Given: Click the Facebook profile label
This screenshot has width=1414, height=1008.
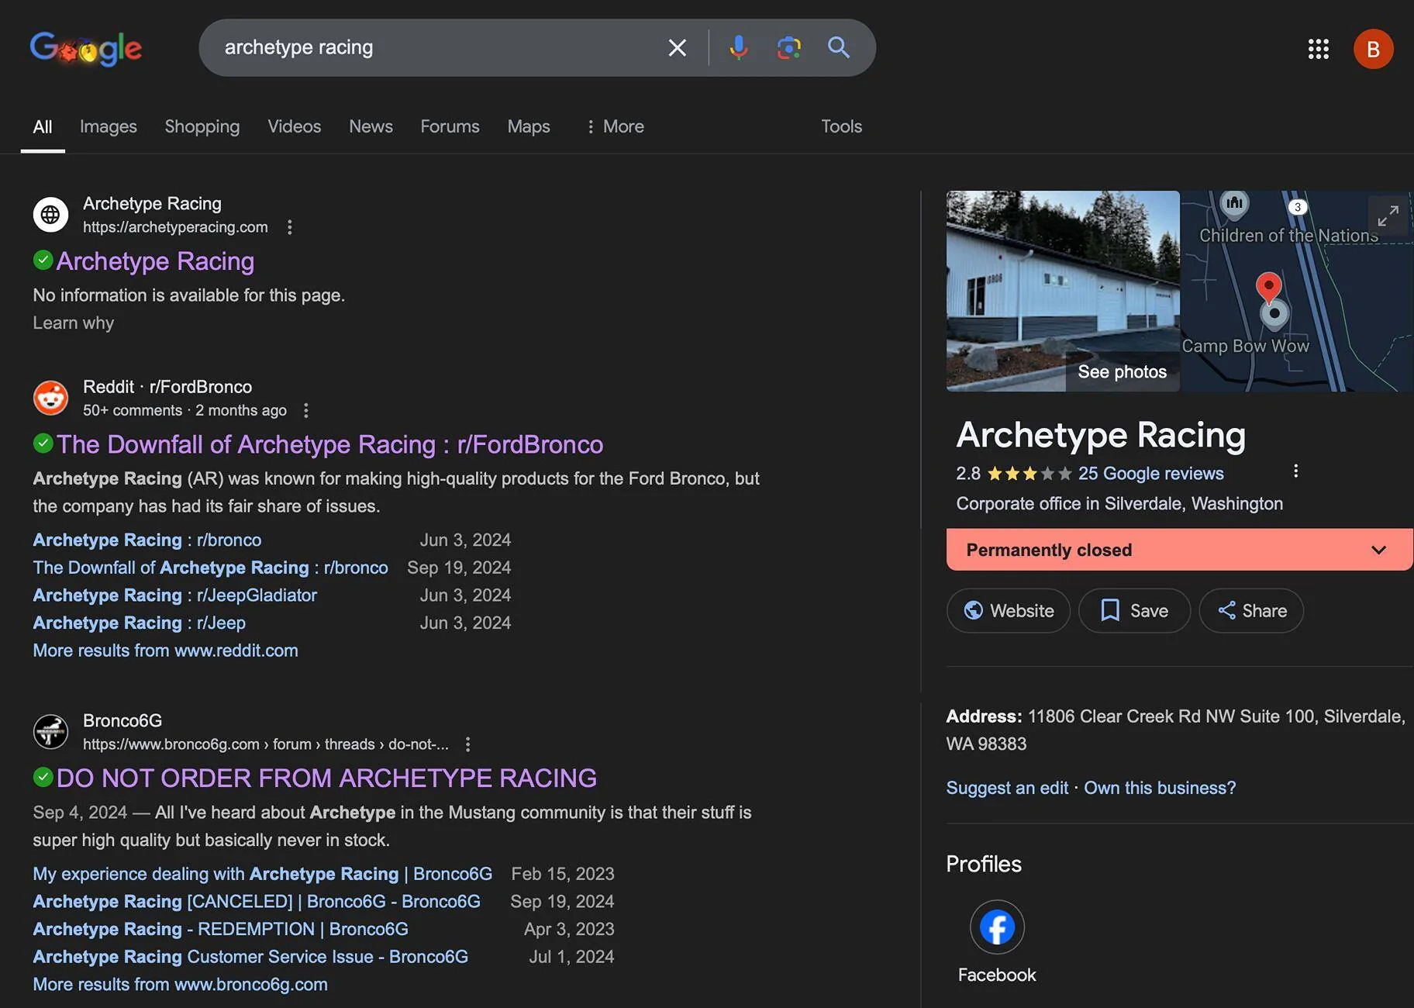Looking at the screenshot, I should click(997, 975).
